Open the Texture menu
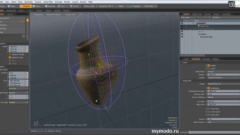 [38, 2]
